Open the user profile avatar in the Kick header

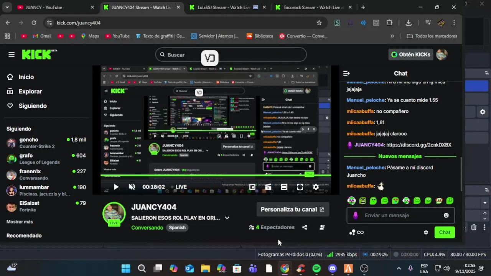pyautogui.click(x=442, y=54)
